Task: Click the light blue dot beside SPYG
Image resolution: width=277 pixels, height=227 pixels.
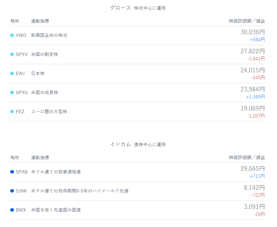Action: coord(12,93)
